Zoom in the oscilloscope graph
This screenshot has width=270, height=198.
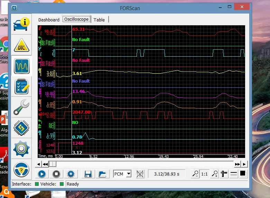[215, 174]
